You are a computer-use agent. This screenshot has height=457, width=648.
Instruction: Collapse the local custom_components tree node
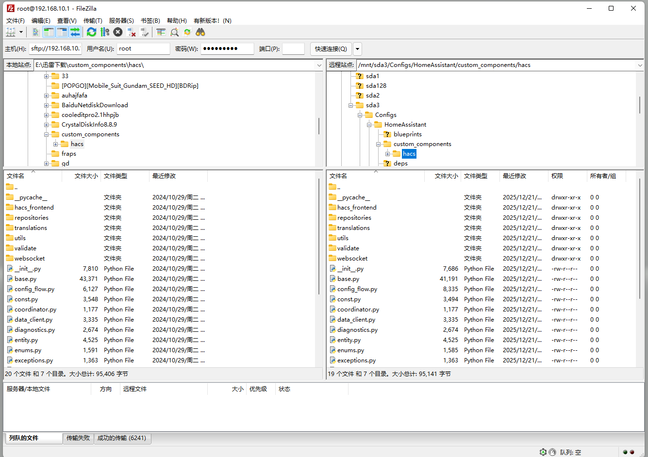click(47, 134)
